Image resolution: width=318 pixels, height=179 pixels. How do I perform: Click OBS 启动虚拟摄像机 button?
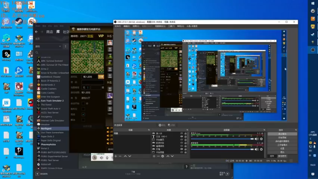[282, 141]
